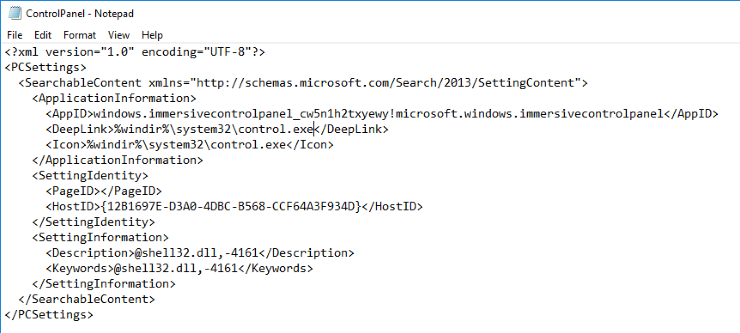This screenshot has height=333, width=740.
Task: Open the File menu
Action: coord(14,35)
